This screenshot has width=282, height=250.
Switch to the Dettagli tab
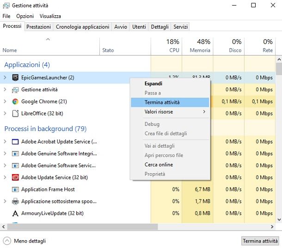point(159,27)
